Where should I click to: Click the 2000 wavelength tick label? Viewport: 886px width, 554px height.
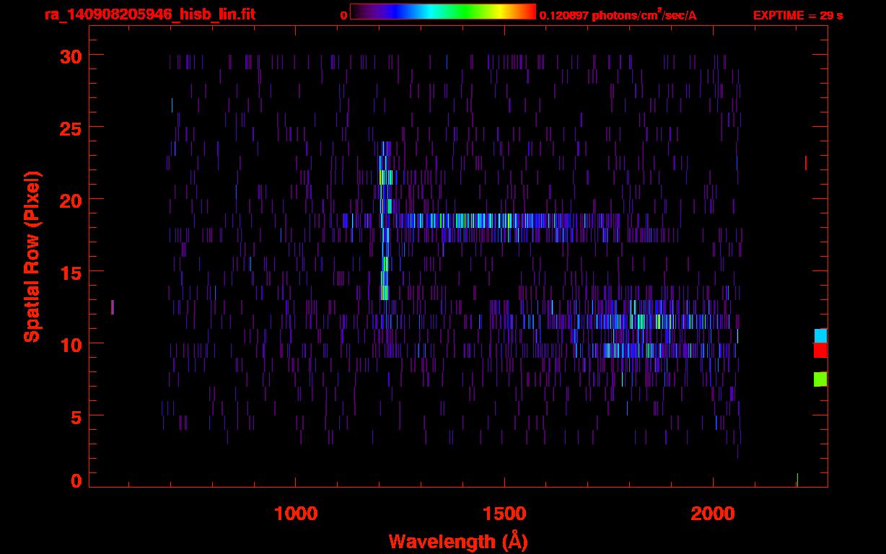tap(713, 514)
